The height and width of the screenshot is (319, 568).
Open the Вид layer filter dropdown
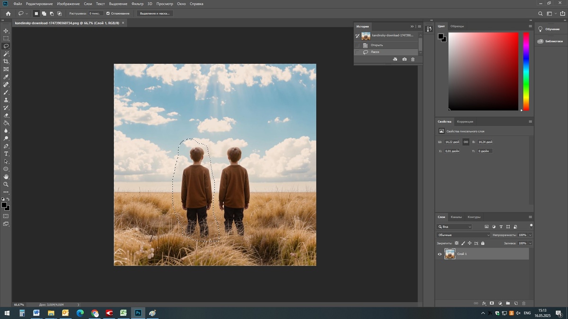tap(454, 227)
